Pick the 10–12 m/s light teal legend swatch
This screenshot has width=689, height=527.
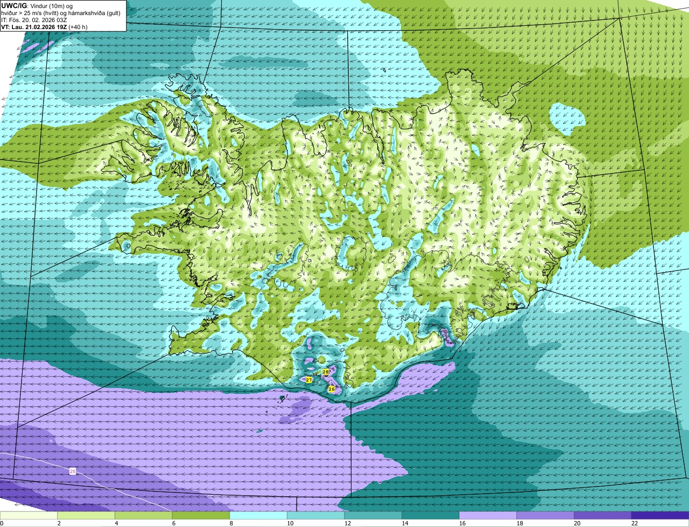coord(316,516)
